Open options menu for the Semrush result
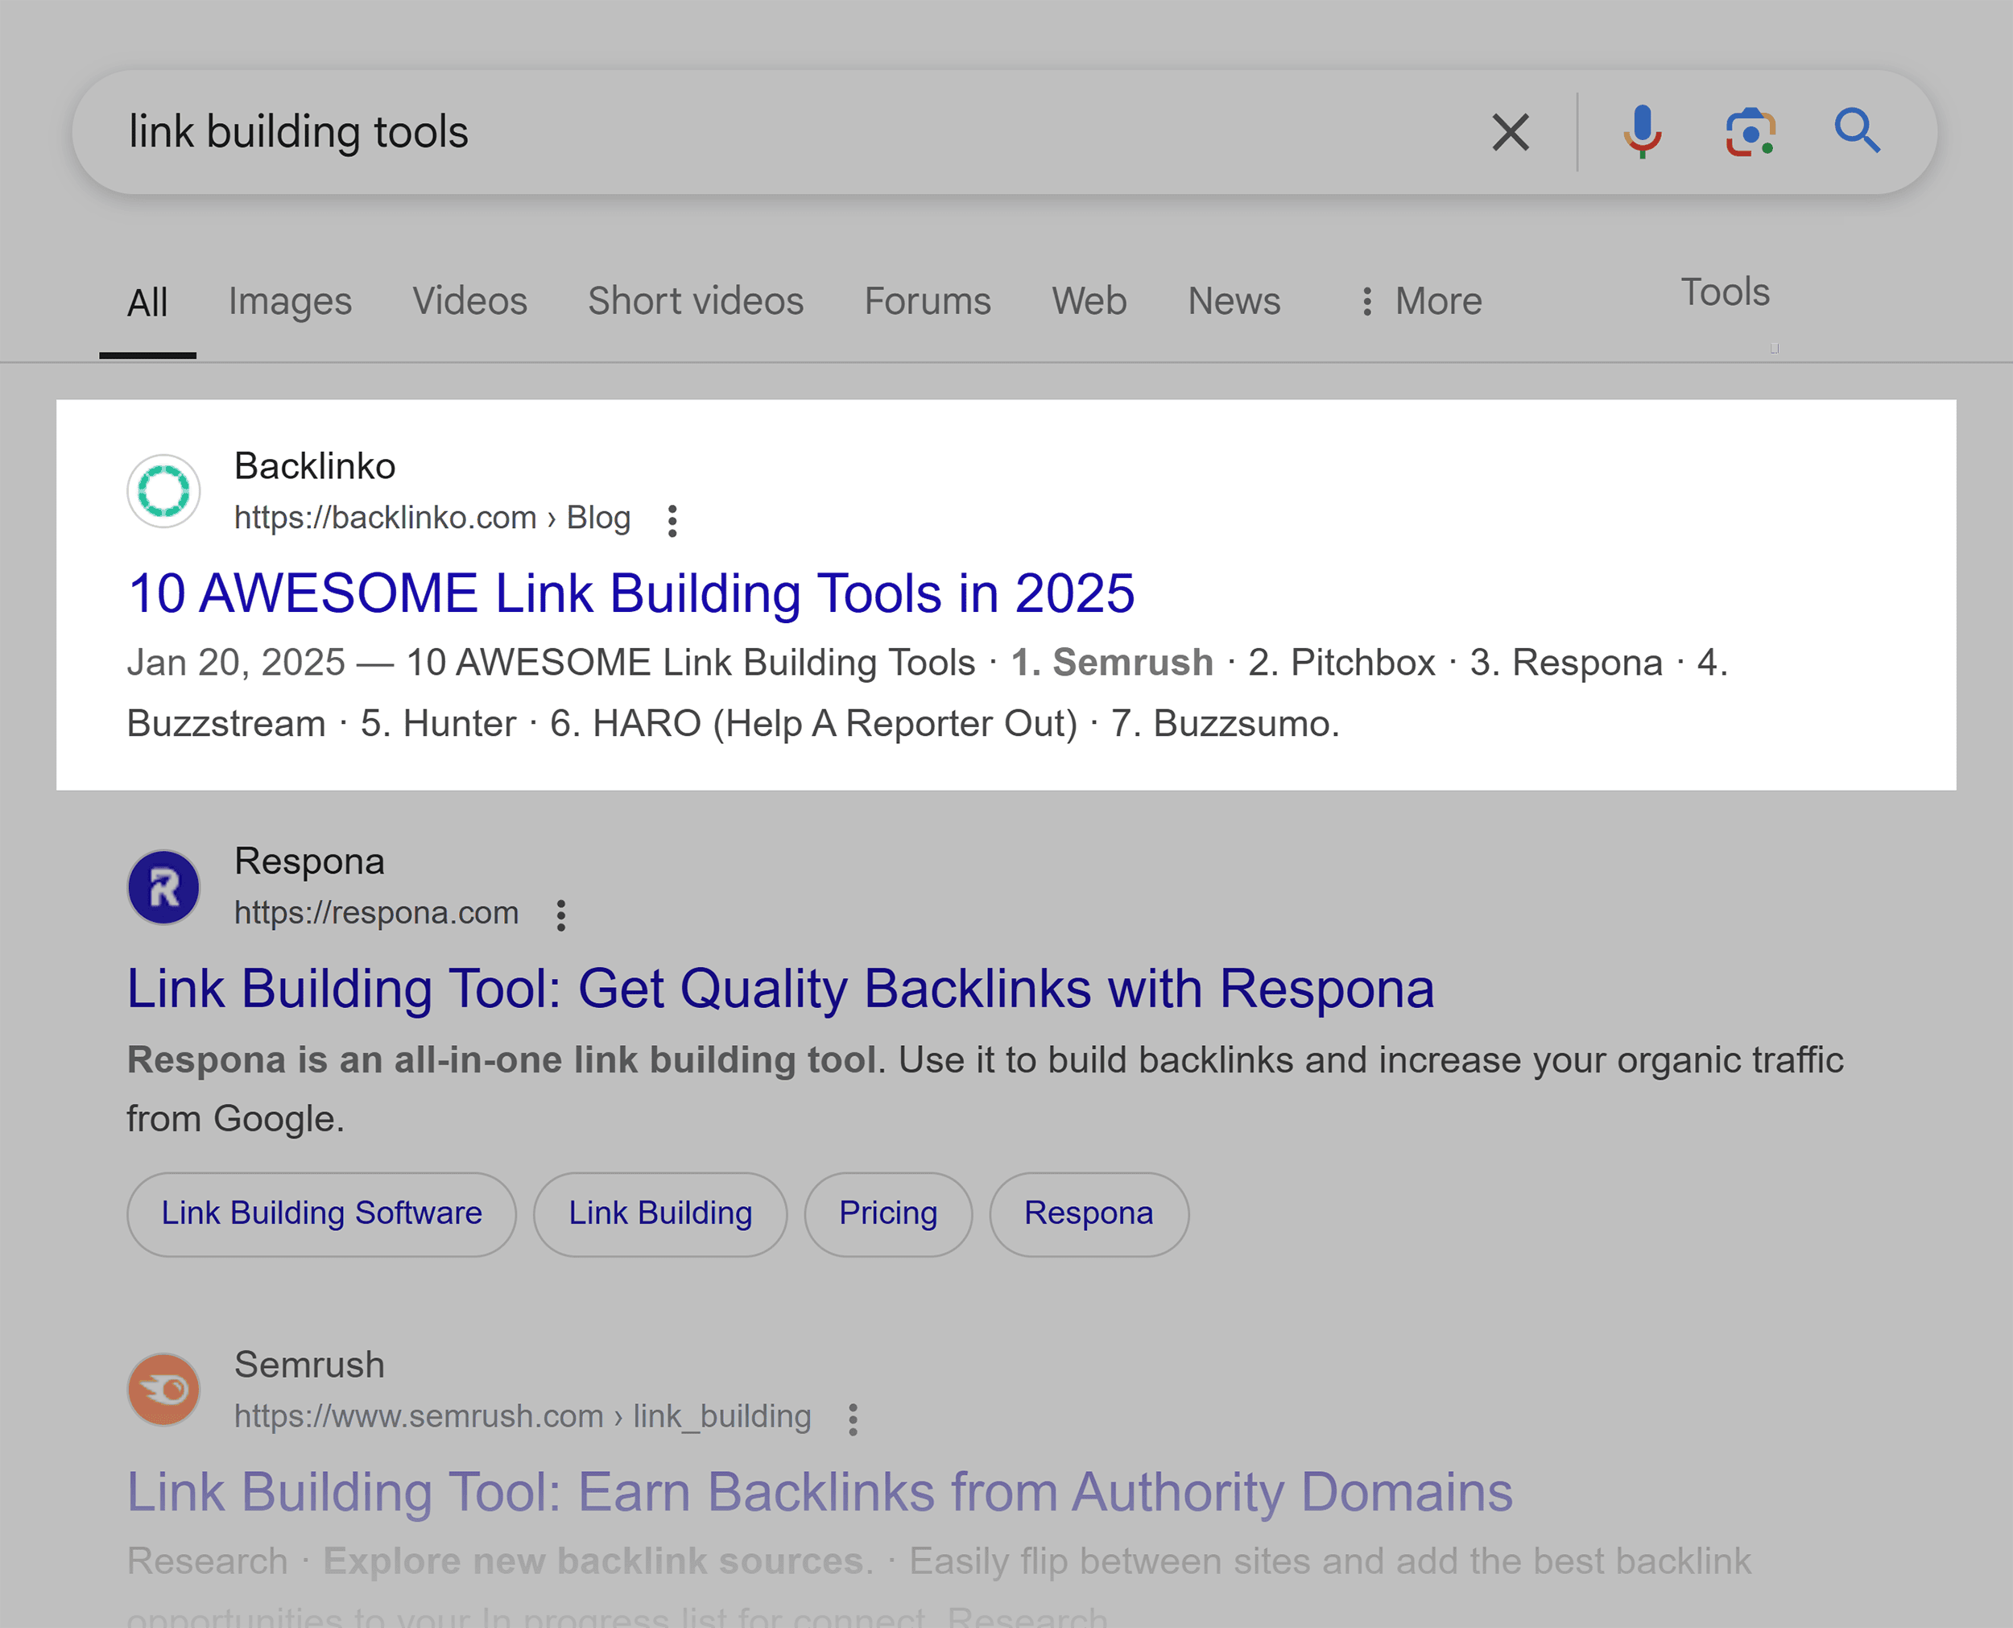This screenshot has height=1628, width=2013. [x=852, y=1419]
